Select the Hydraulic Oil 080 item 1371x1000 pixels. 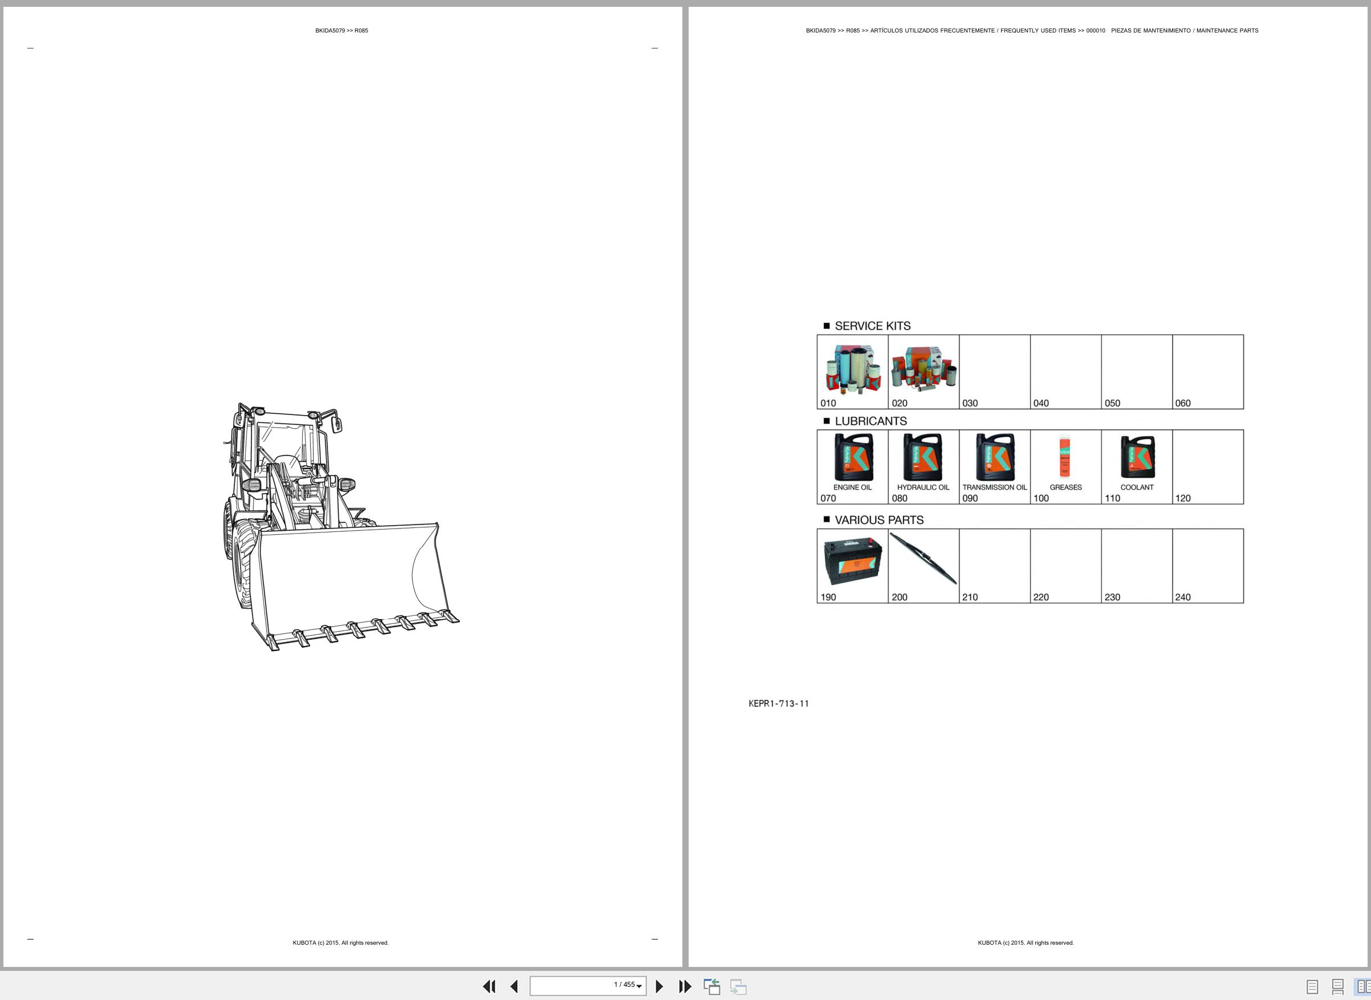click(x=924, y=467)
